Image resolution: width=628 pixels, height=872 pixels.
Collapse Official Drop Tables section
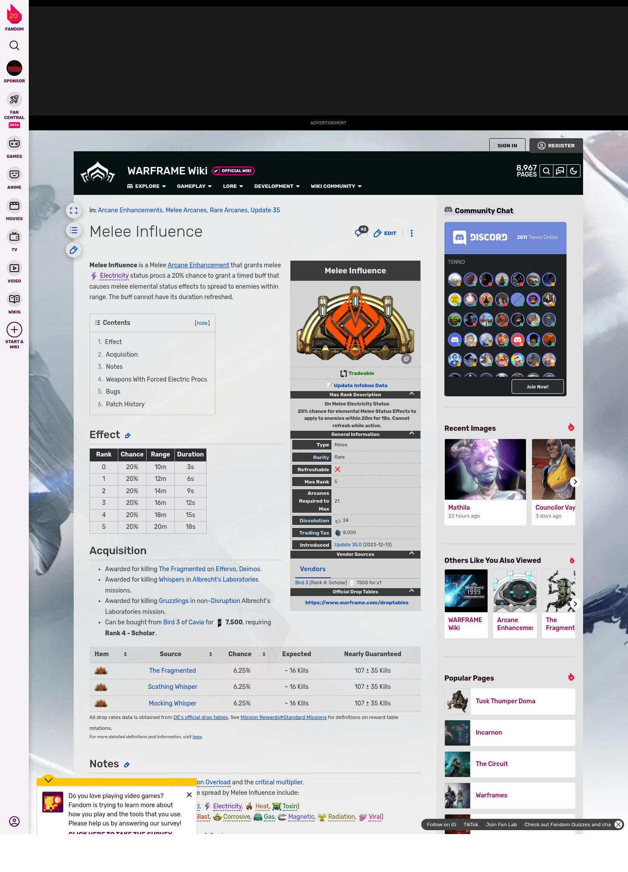click(412, 591)
